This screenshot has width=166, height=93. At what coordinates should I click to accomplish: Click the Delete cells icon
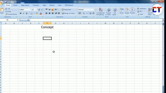point(127,10)
